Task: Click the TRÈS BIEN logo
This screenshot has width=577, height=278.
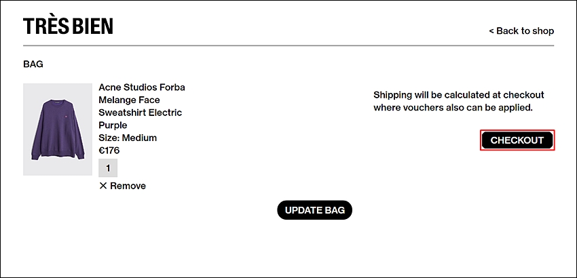Action: click(68, 26)
